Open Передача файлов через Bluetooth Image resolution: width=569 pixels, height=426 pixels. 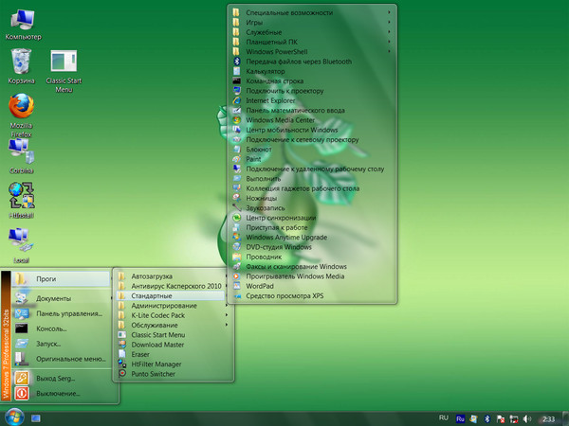point(312,62)
